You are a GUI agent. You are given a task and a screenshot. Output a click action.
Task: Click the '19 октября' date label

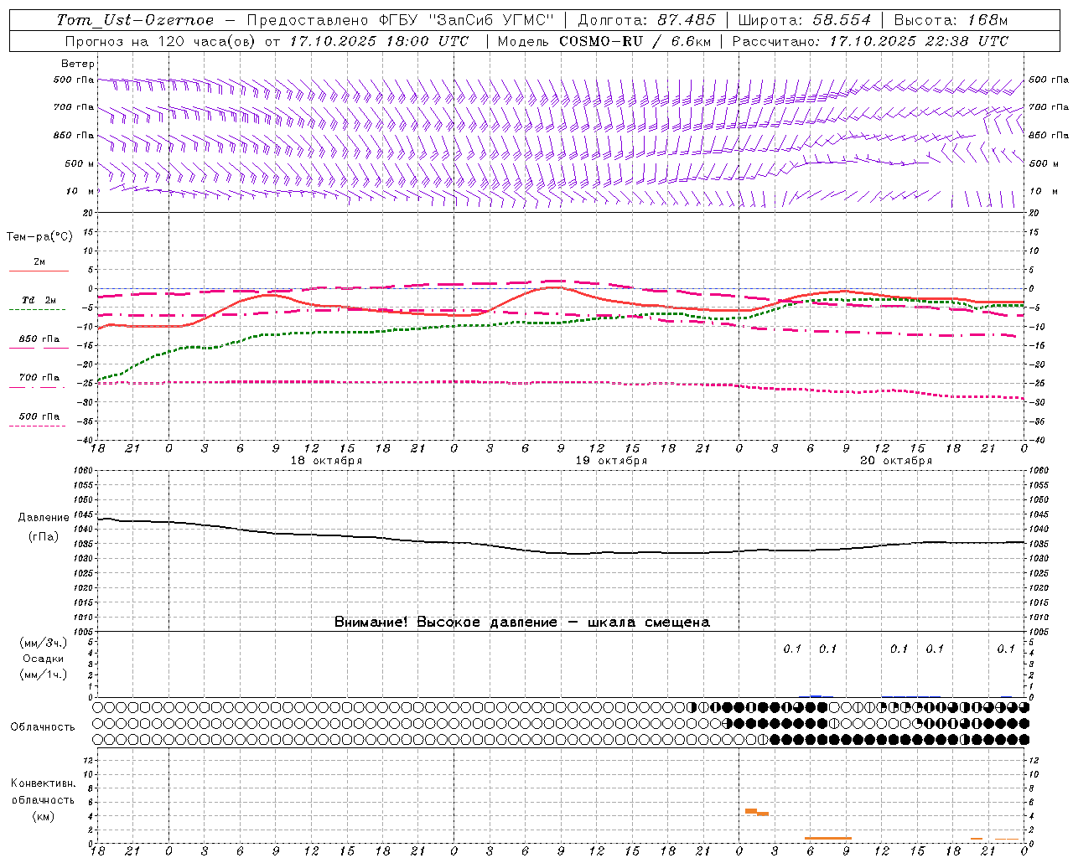click(611, 461)
